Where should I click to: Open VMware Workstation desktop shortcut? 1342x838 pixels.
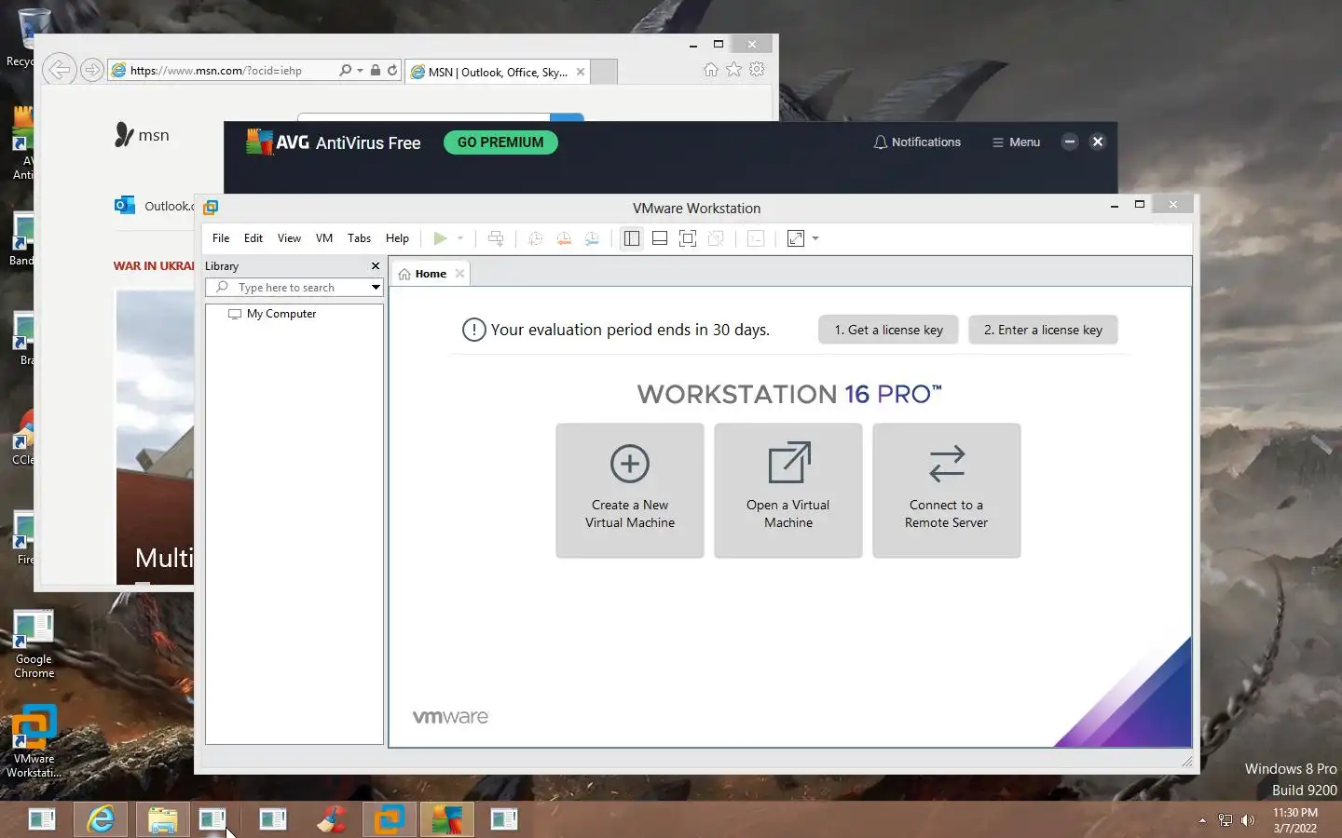point(34,741)
